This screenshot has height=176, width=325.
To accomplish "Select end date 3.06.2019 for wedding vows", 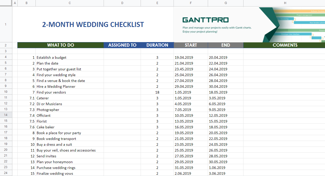I will tap(225, 173).
